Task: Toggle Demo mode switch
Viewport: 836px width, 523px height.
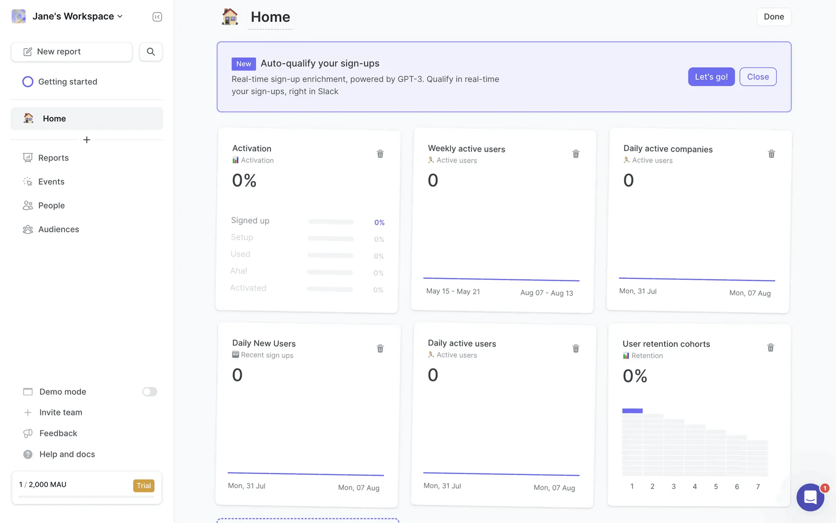Action: 149,392
